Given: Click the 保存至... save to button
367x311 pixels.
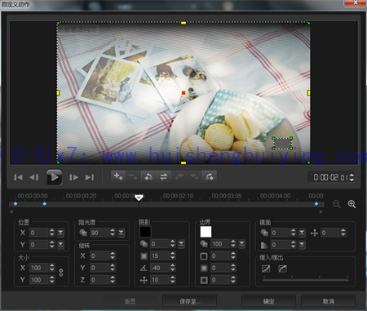Looking at the screenshot, I should (x=190, y=301).
